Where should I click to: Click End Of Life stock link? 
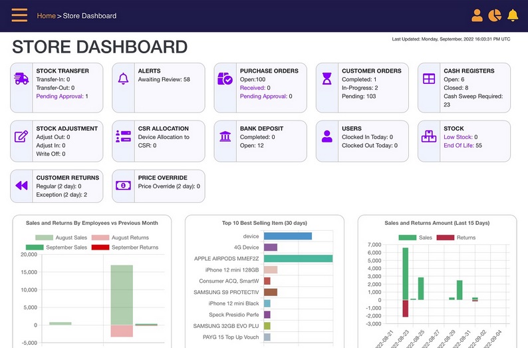tap(460, 146)
